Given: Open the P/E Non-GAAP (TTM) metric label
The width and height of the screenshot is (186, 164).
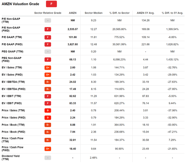Looking at the screenshot, I should [x=11, y=20].
